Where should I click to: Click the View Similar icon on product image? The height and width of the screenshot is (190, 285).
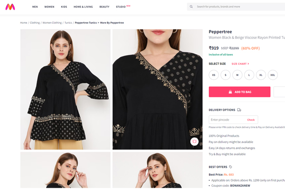(x=194, y=142)
